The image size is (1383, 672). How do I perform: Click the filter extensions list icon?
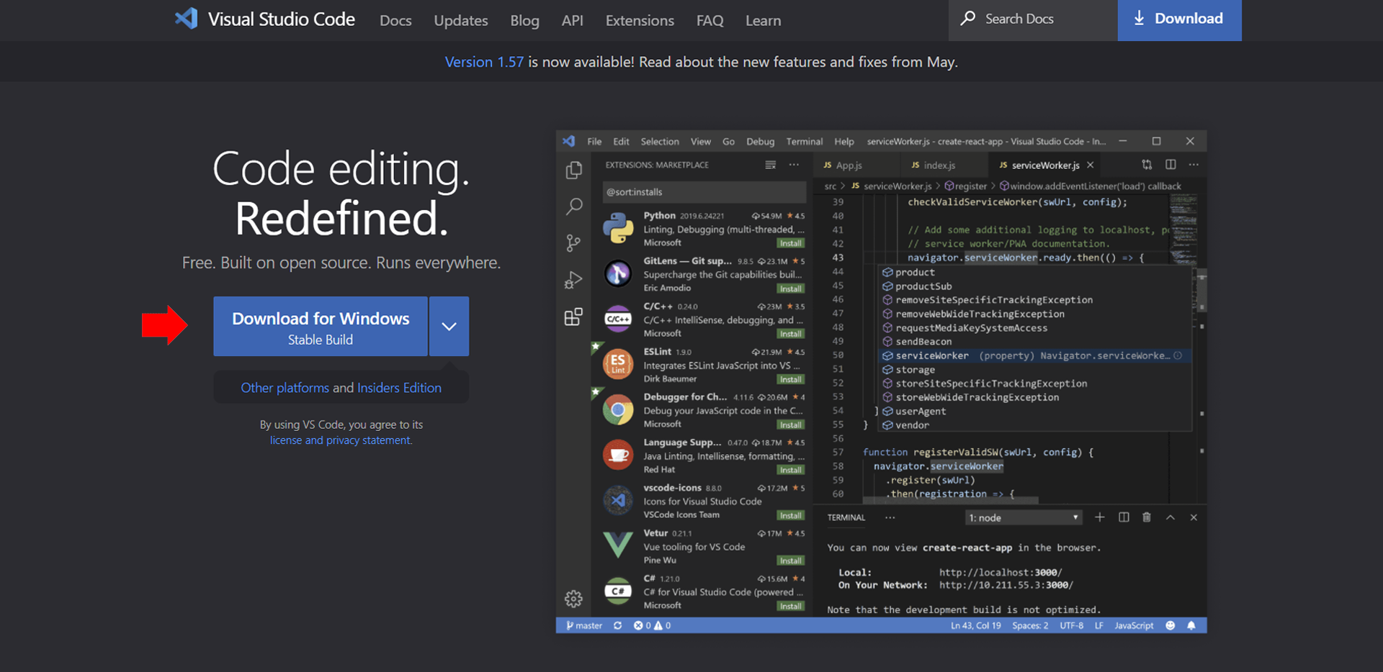[771, 165]
